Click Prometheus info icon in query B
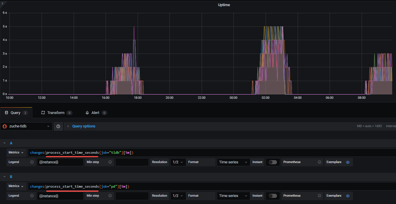Image resolution: width=396 pixels, height=204 pixels. tap(319, 196)
